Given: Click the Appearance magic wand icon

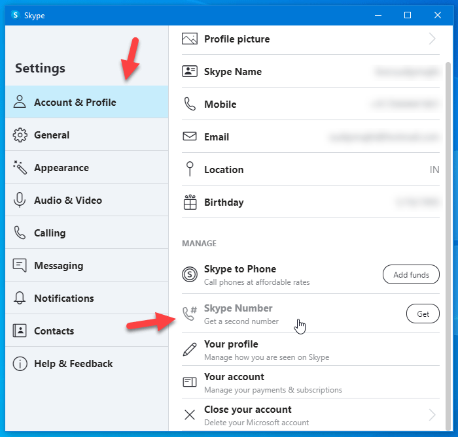Looking at the screenshot, I should point(20,167).
